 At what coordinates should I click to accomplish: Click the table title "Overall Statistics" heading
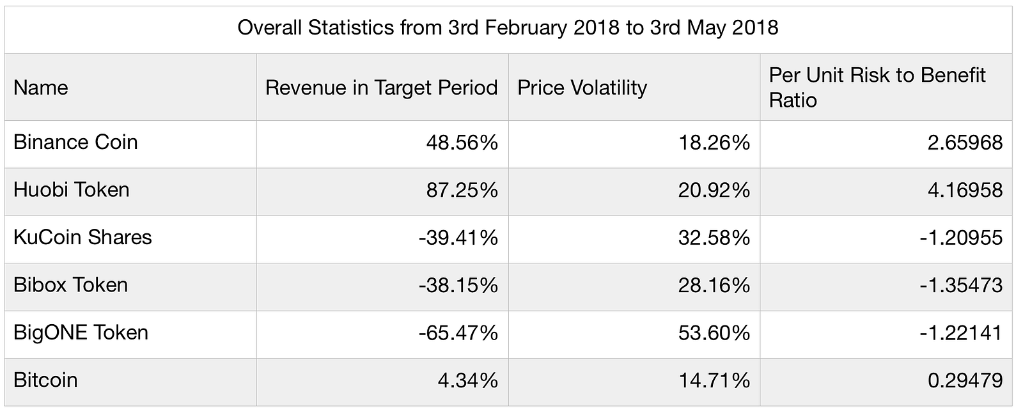coord(508,28)
